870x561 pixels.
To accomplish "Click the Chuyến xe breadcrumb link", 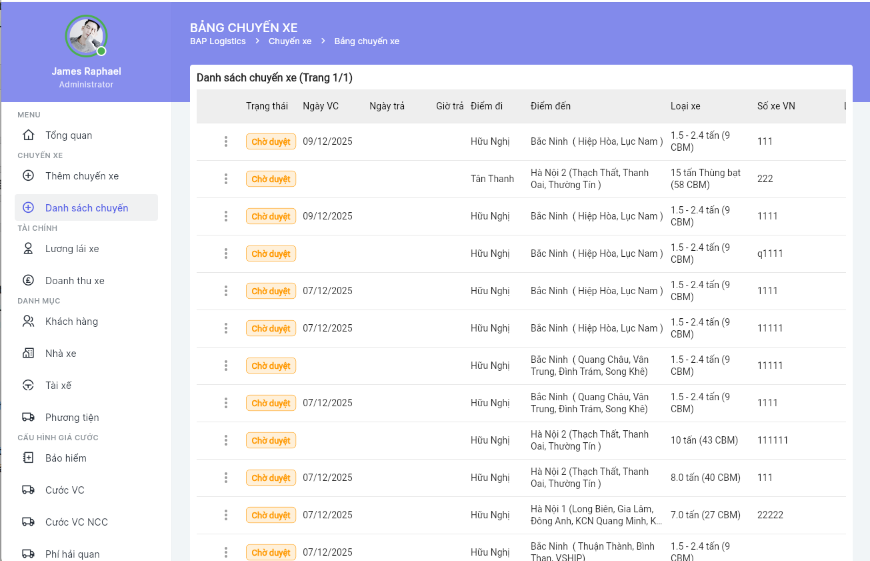I will pyautogui.click(x=290, y=41).
